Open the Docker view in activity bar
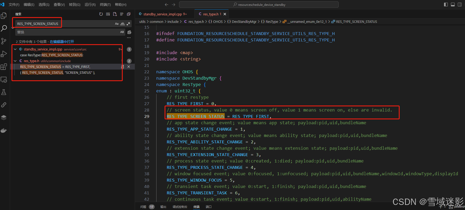 tap(4, 130)
